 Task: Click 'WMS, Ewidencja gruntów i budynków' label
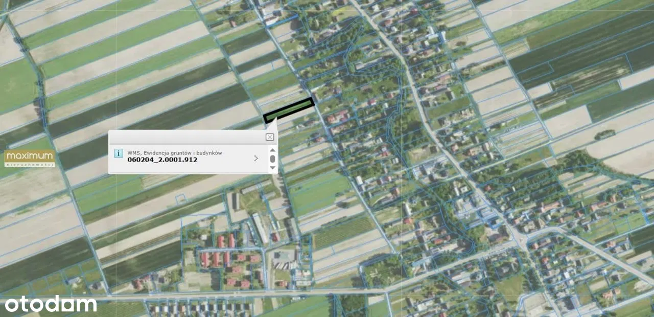point(175,152)
